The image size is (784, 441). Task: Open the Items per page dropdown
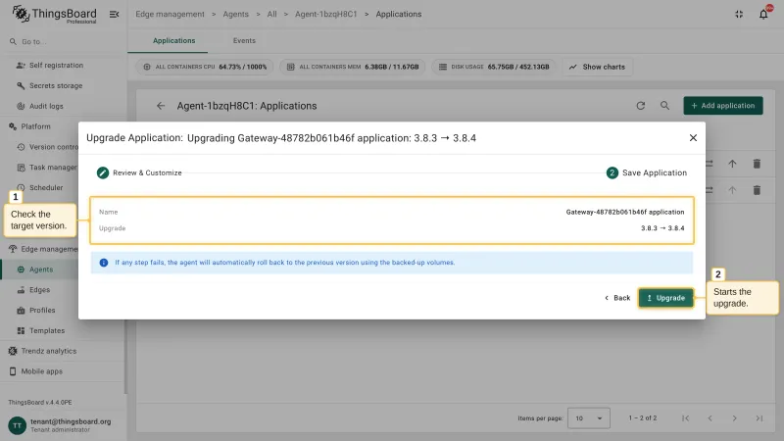tap(589, 418)
